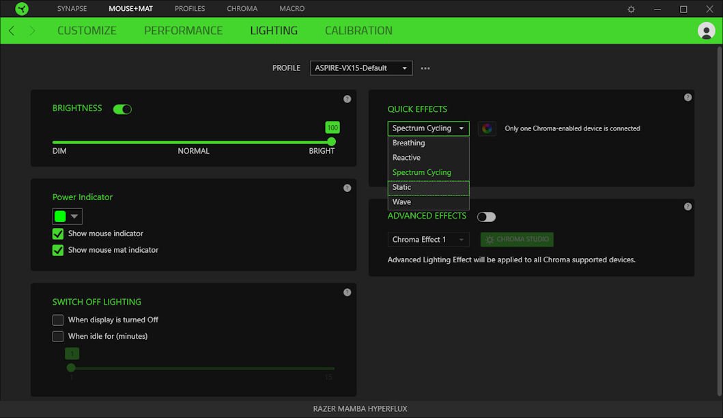Go forward with the right arrow

[32, 31]
